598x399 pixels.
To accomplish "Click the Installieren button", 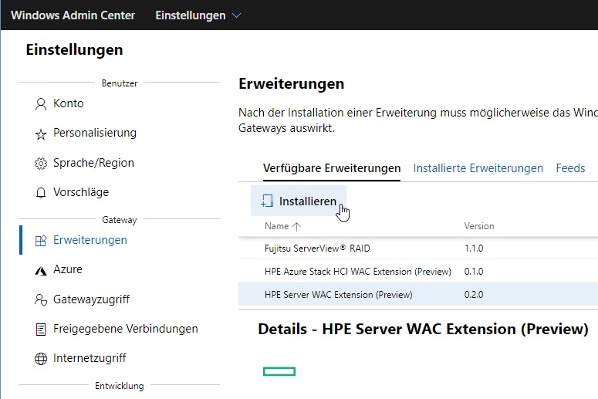I will [299, 201].
